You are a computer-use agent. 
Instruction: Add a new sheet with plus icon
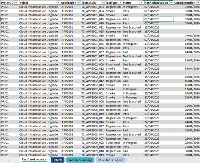(137, 160)
